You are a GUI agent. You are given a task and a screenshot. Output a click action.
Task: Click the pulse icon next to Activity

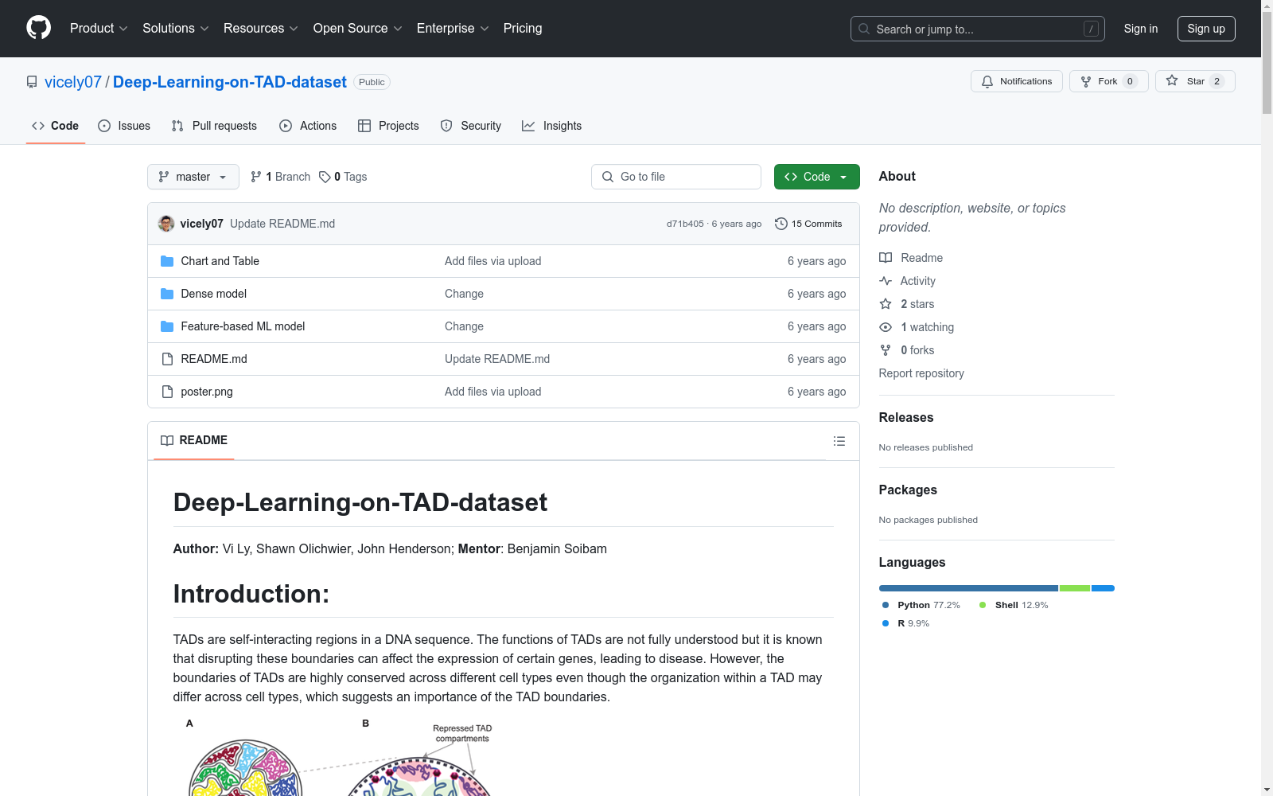886,281
